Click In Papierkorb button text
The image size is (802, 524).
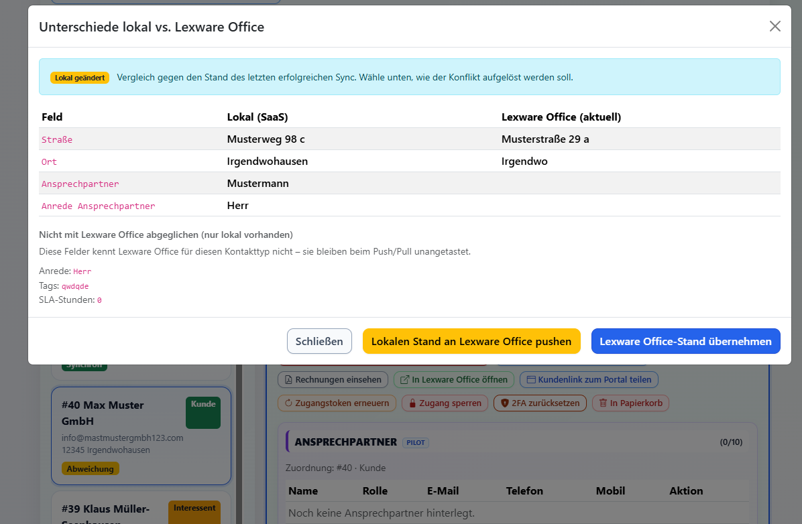[636, 403]
